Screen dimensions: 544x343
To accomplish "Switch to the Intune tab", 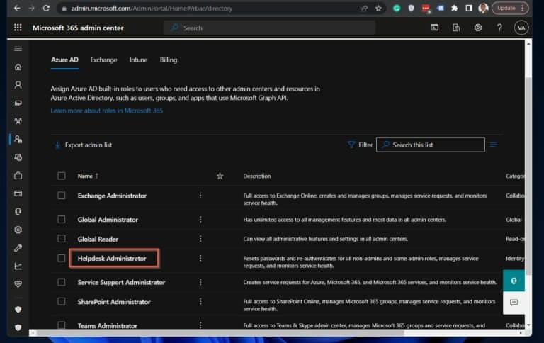I will pos(138,60).
